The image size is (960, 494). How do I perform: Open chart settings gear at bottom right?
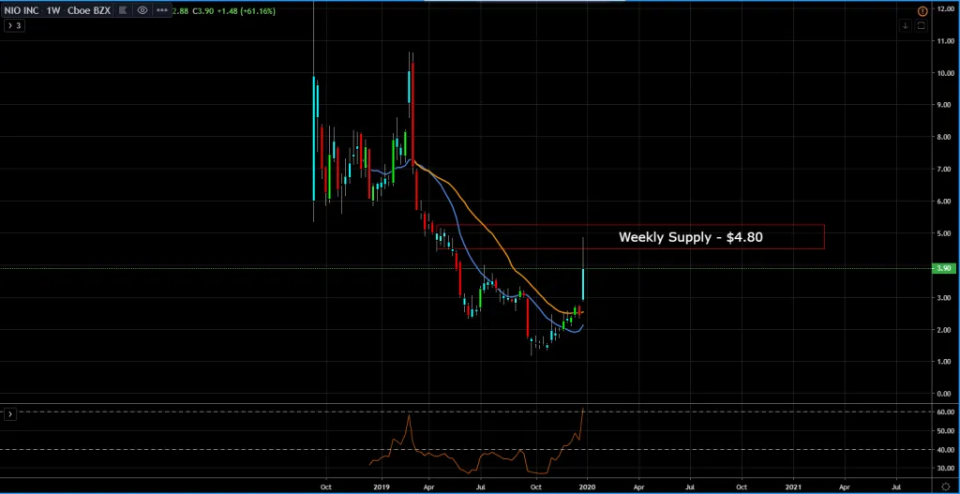tap(945, 487)
